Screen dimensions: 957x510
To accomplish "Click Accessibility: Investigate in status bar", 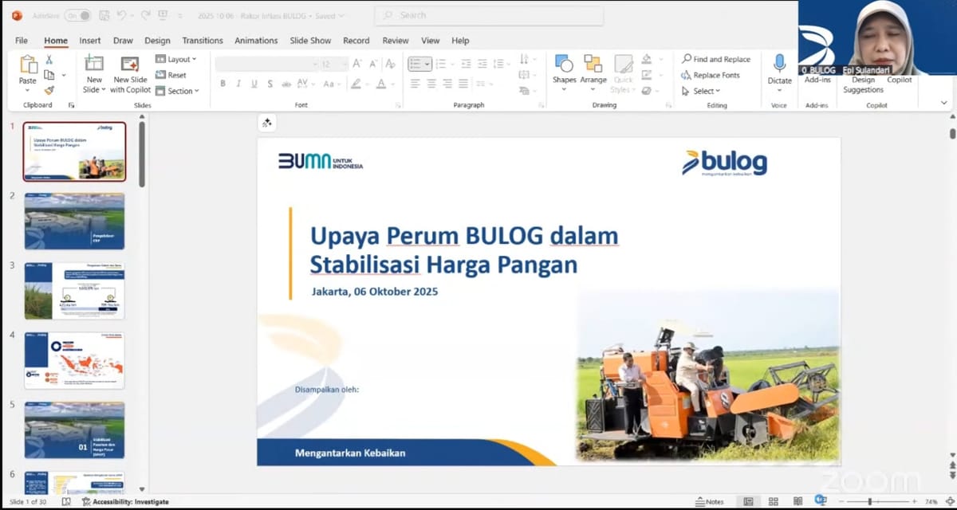I will click(x=125, y=501).
